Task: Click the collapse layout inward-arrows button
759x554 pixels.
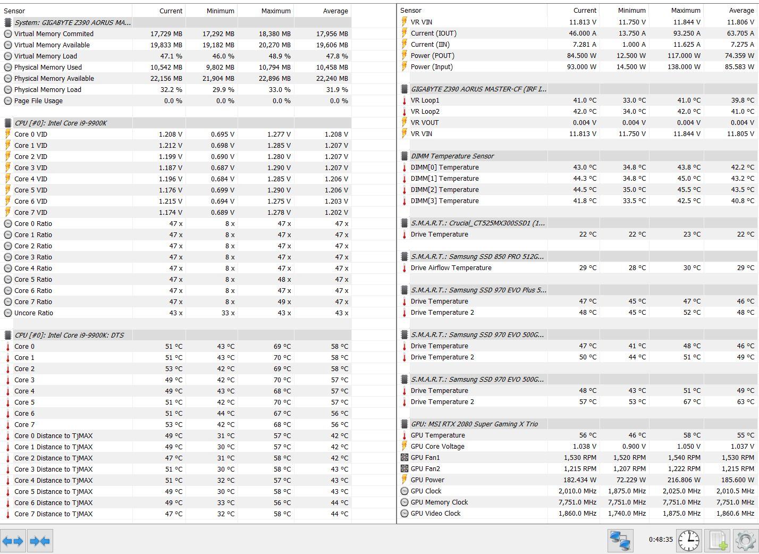Action: [40, 541]
